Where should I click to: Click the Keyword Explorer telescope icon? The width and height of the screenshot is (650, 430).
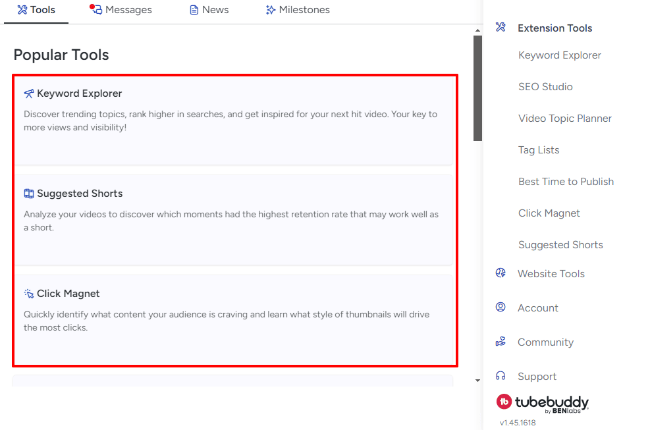click(x=28, y=94)
